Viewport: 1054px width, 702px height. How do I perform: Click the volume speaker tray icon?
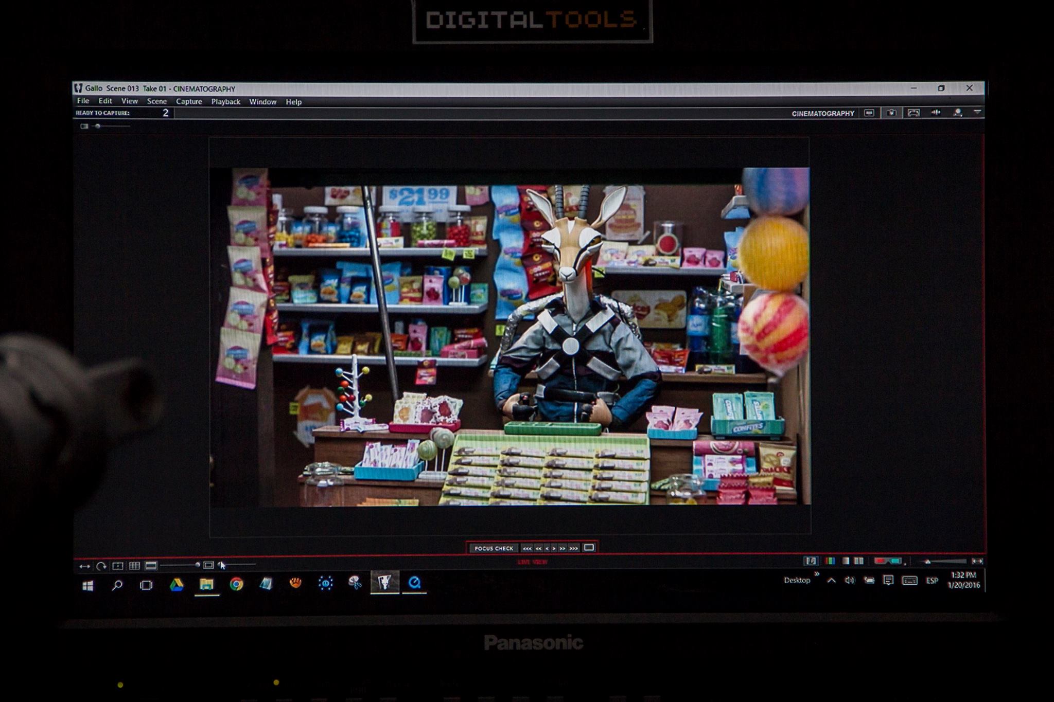(x=850, y=581)
